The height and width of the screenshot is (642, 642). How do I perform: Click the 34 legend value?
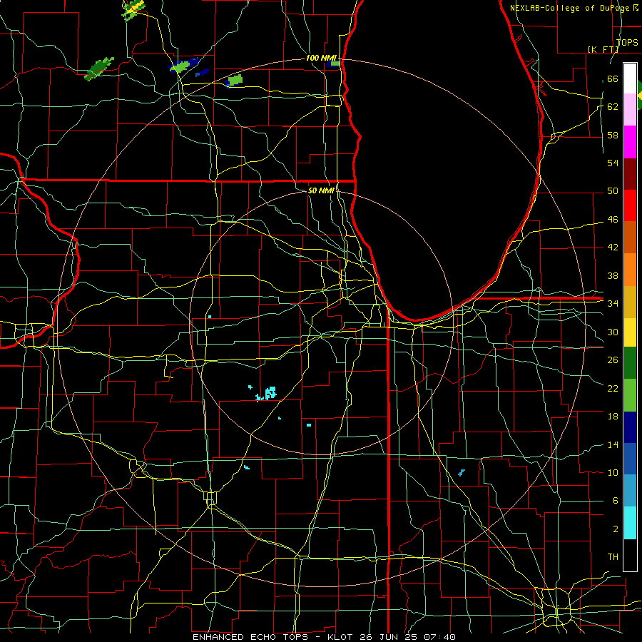[613, 303]
